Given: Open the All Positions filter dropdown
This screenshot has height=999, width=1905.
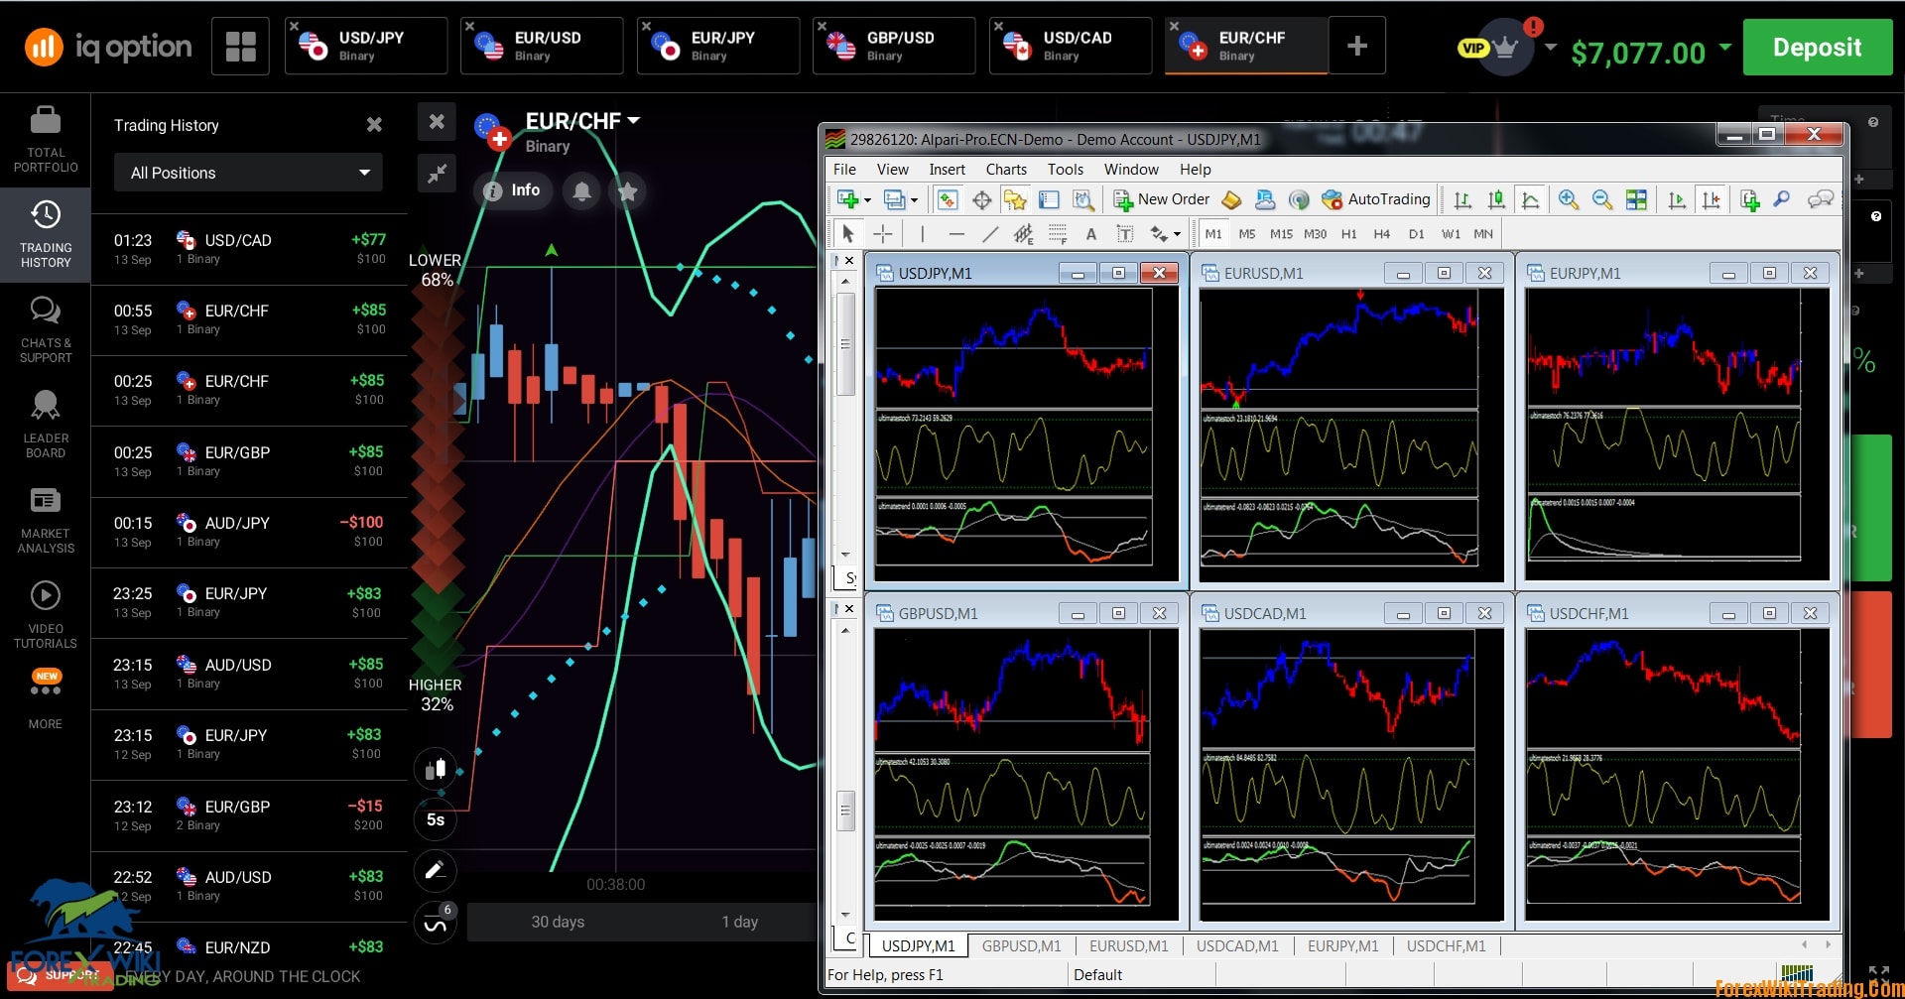Looking at the screenshot, I should (x=248, y=173).
